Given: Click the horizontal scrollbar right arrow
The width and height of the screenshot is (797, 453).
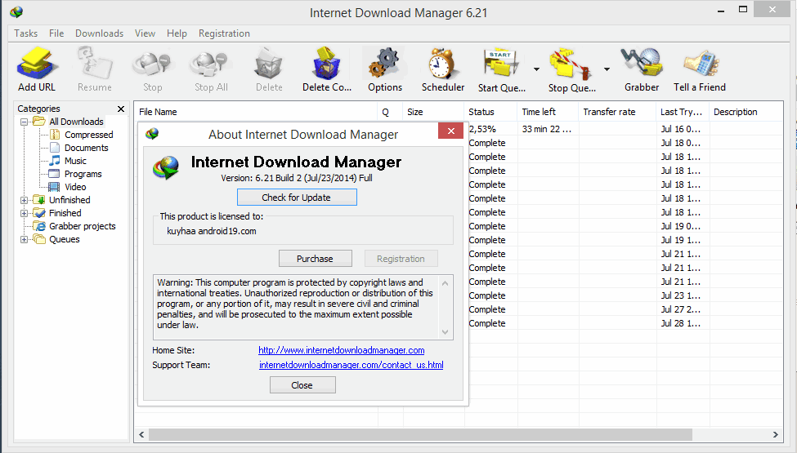Looking at the screenshot, I should 775,435.
